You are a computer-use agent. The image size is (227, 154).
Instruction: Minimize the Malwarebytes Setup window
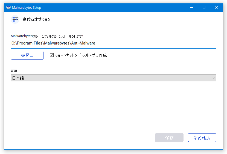pyautogui.click(x=192, y=8)
